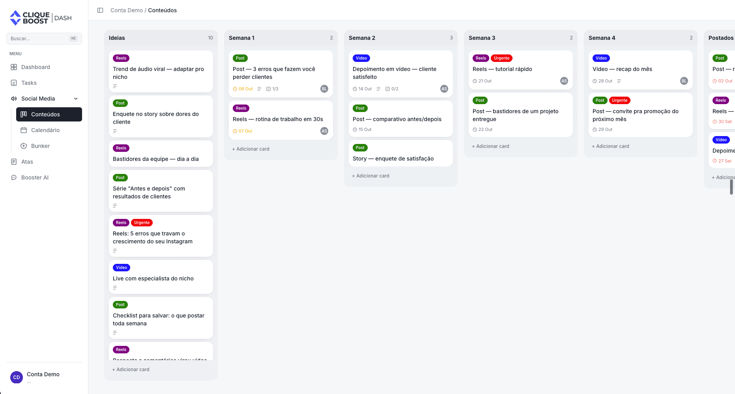Screen dimensions: 735x394
Task: Click the Conta Demo account name
Action: [x=43, y=374]
